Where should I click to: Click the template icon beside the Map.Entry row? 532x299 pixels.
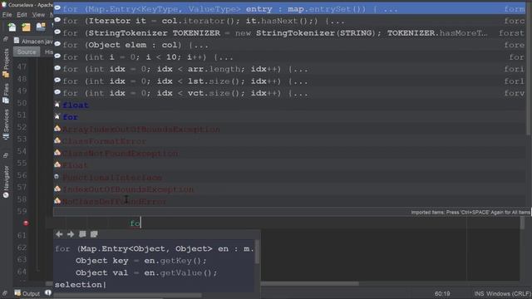pos(57,7)
